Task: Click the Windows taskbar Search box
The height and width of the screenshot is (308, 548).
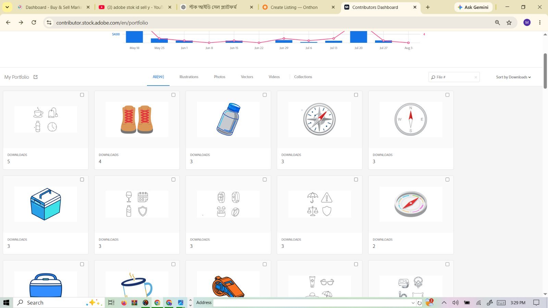Action: pos(58,303)
